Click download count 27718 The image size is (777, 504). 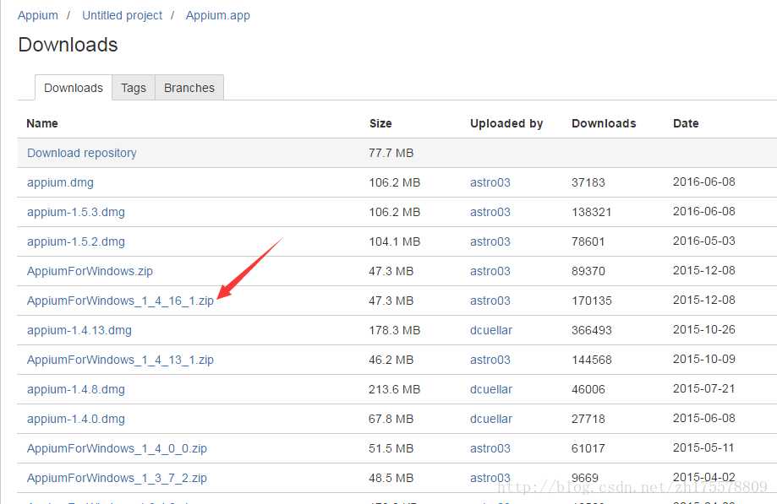click(588, 419)
